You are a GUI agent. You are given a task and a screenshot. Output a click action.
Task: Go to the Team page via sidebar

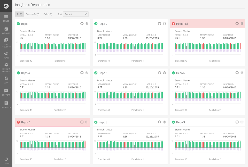pyautogui.click(x=6, y=54)
